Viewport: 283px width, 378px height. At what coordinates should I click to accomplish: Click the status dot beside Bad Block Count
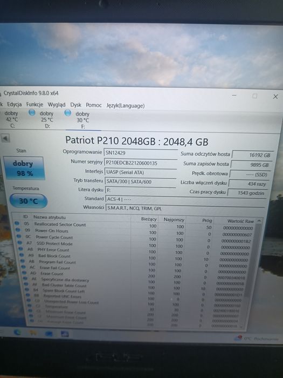[22, 255]
